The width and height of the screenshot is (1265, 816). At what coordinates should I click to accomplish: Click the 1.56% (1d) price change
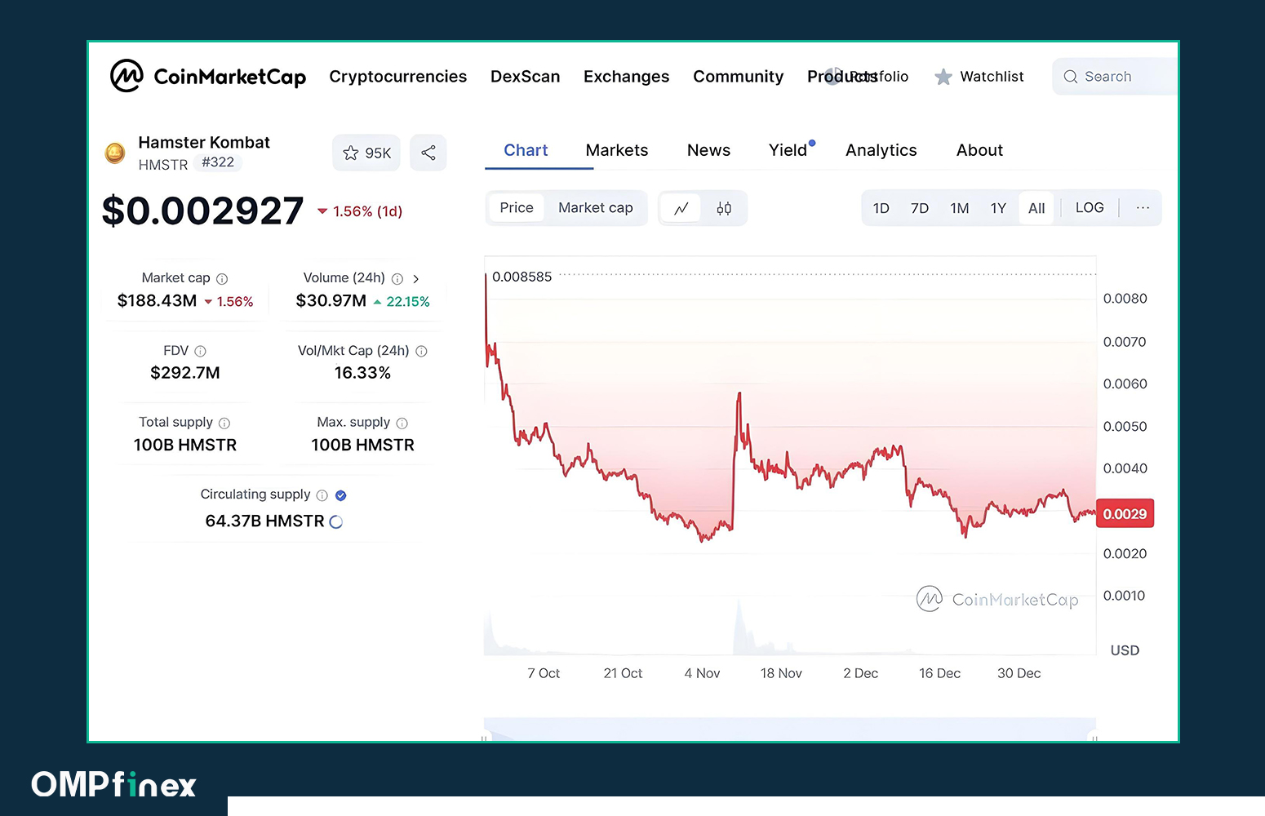coord(360,211)
